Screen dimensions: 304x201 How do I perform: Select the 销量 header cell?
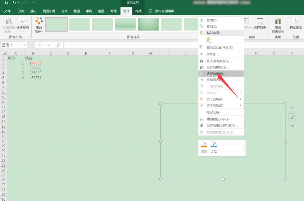[33, 58]
